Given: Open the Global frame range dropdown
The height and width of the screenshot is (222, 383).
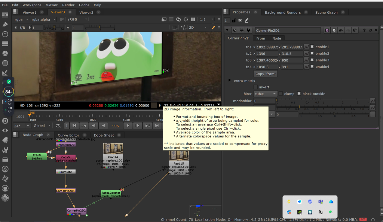Looking at the screenshot, I should [x=42, y=126].
